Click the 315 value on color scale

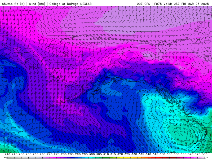coord(113,154)
